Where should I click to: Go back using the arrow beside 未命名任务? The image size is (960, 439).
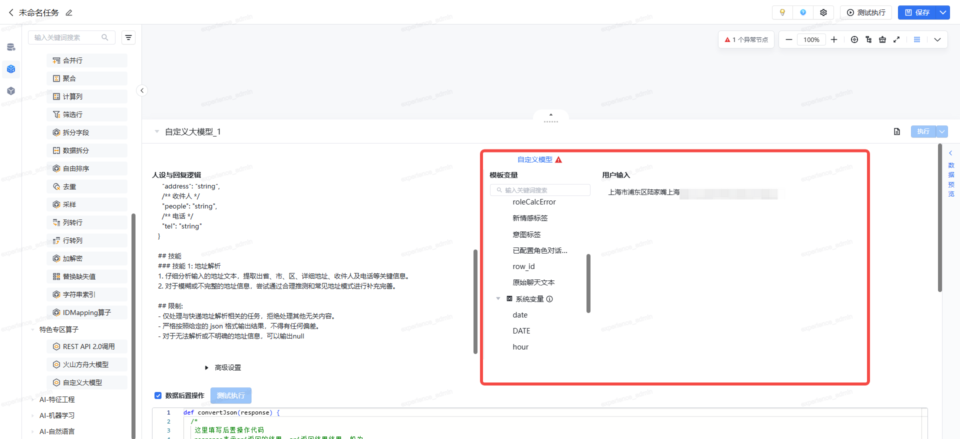tap(11, 12)
